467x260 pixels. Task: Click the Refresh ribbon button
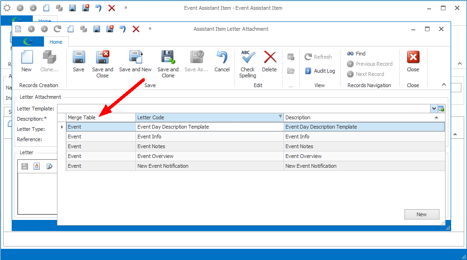pyautogui.click(x=318, y=57)
